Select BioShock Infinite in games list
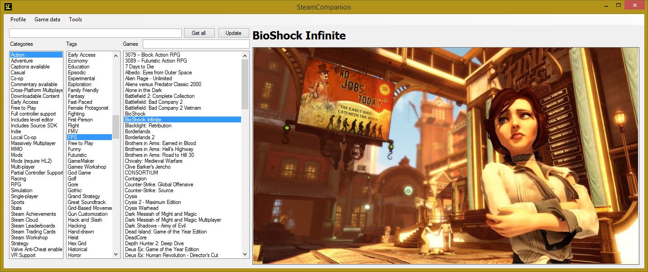 click(x=183, y=120)
